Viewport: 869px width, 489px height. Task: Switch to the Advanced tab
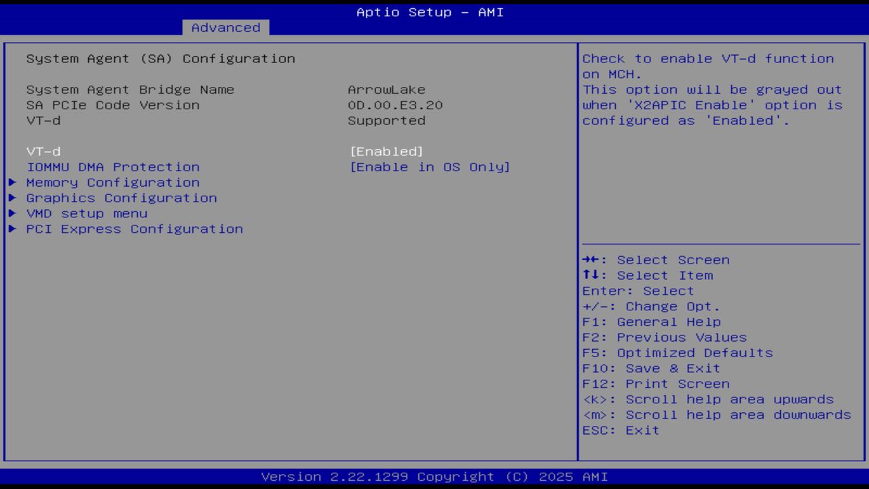(x=225, y=27)
